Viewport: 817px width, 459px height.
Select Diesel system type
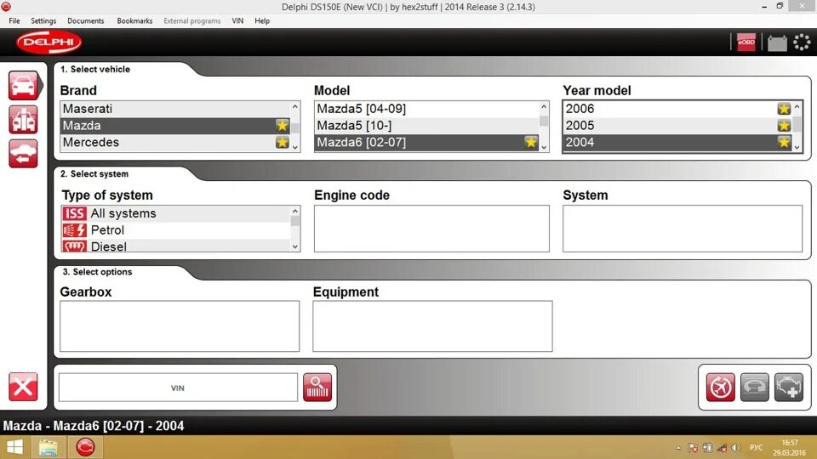point(175,246)
